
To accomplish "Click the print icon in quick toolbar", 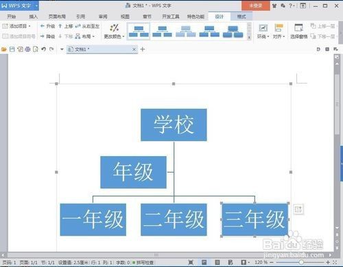I will 27,49.
